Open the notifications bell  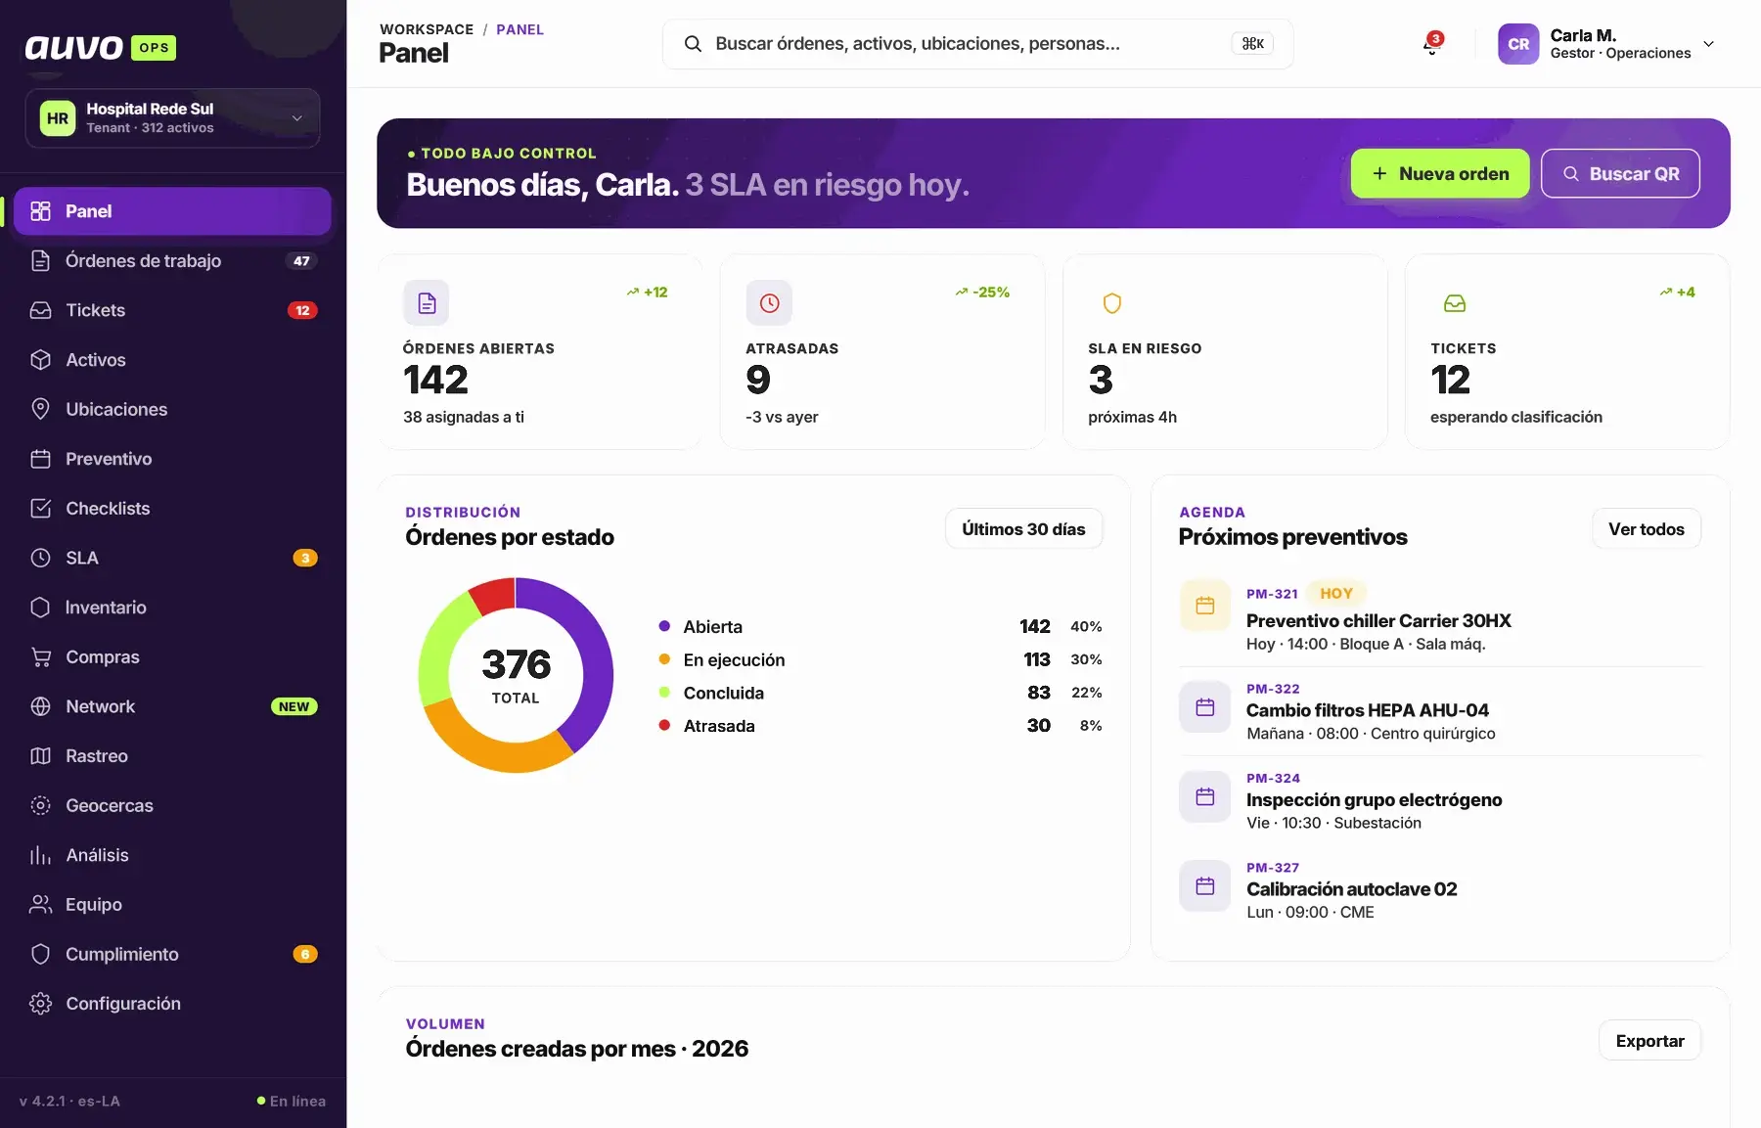[x=1432, y=44]
